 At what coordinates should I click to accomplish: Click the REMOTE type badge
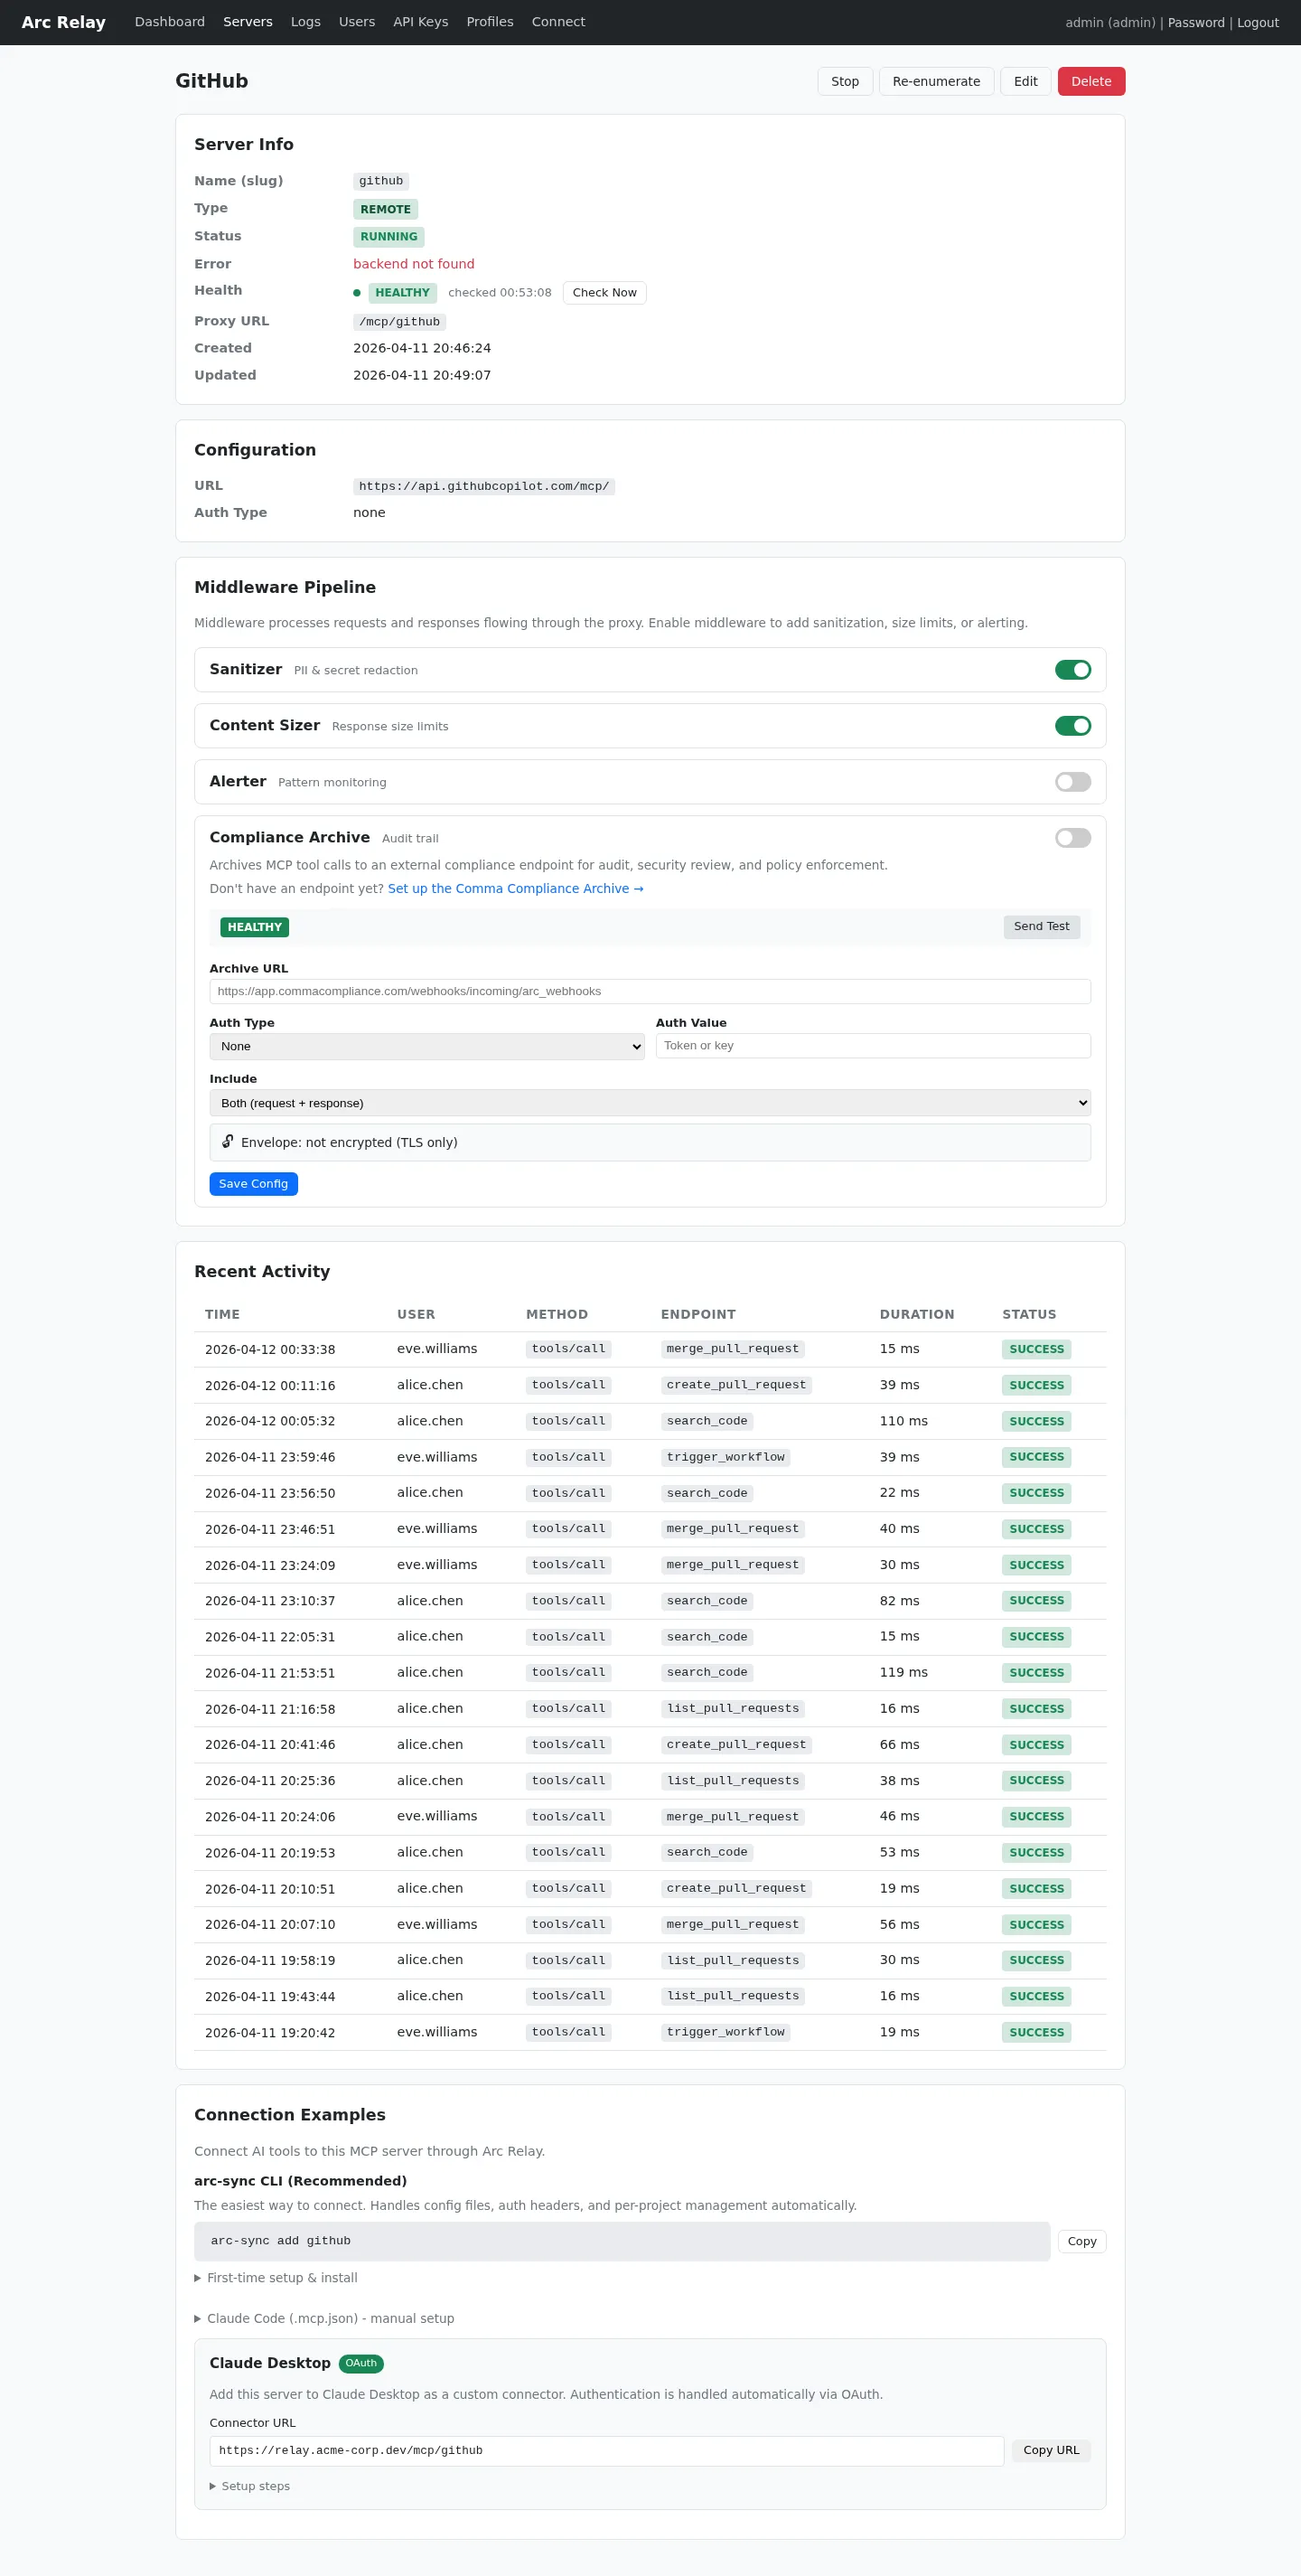386,209
